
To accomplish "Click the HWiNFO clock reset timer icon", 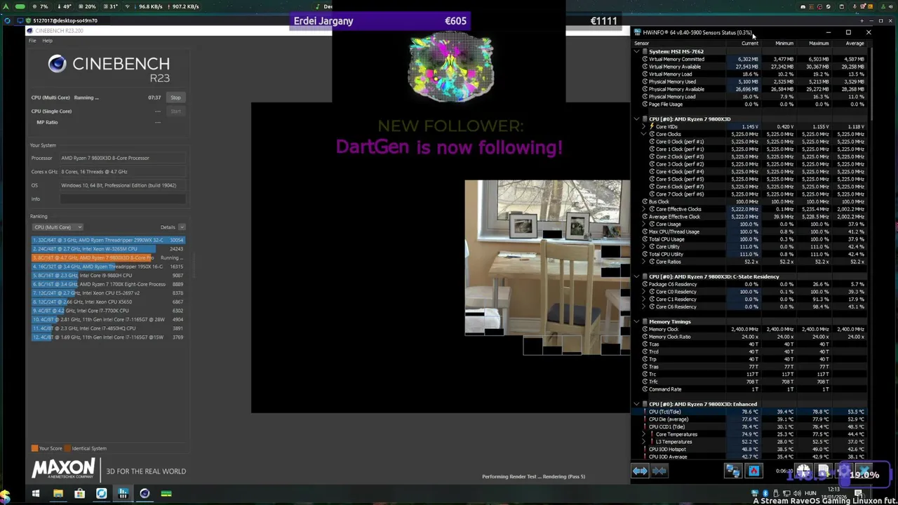I will pos(803,471).
